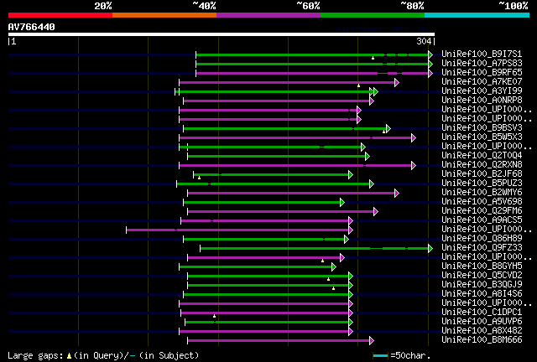This screenshot has width=537, height=362.
Task: Click the red 20% legend color bar
Action: point(60,15)
